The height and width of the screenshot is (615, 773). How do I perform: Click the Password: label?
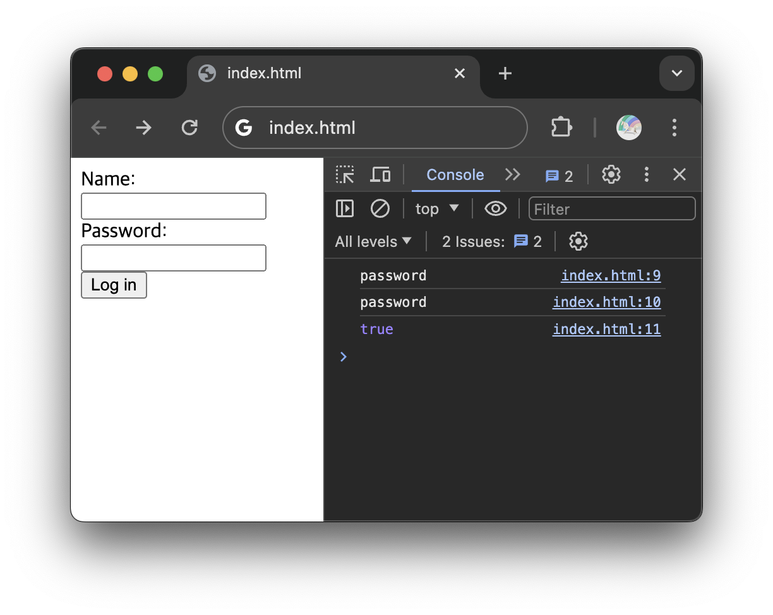click(x=124, y=231)
